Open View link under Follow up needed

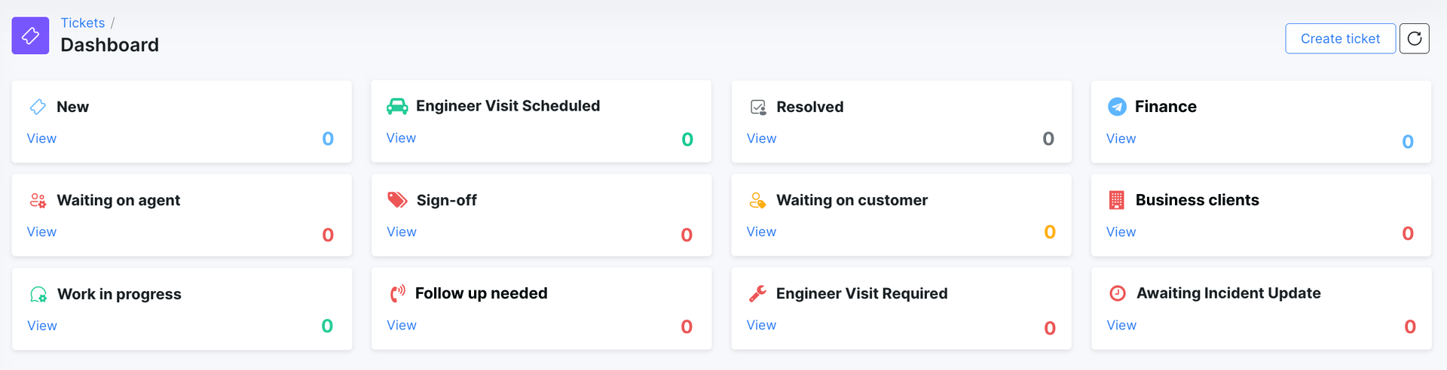click(x=402, y=325)
